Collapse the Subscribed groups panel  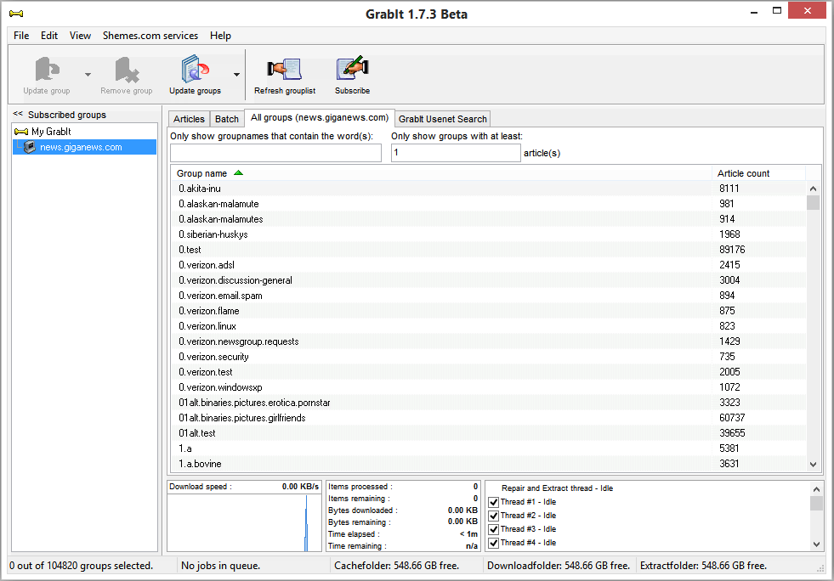18,114
